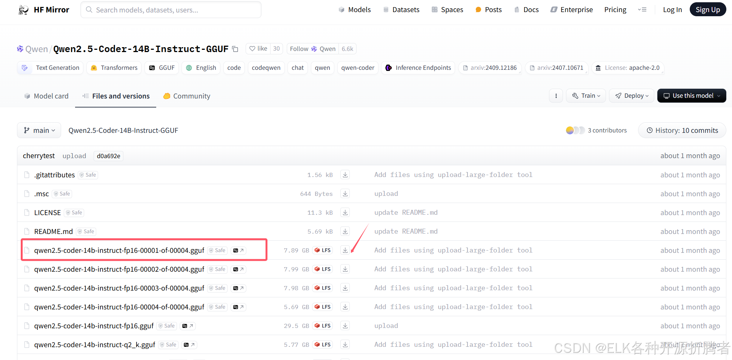Open GGUF viewer for instruct-fp16.gguf file
This screenshot has width=732, height=360.
tap(188, 326)
